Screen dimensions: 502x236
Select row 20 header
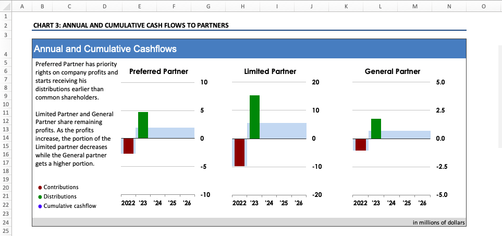(x=6, y=188)
